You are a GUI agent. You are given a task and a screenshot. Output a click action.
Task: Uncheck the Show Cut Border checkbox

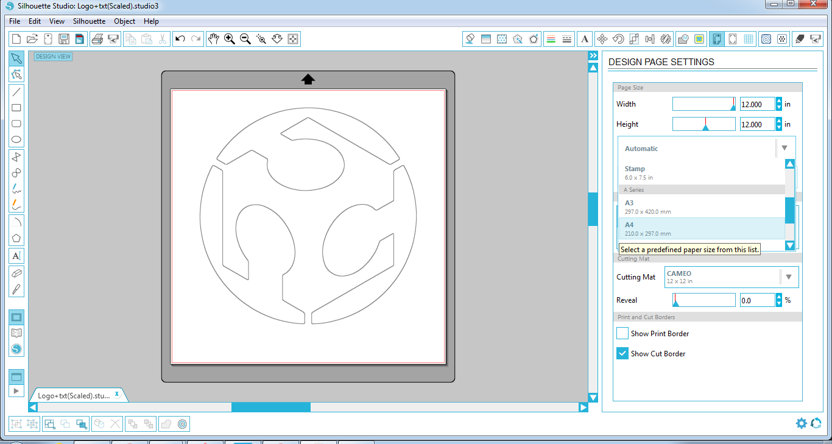tap(622, 353)
